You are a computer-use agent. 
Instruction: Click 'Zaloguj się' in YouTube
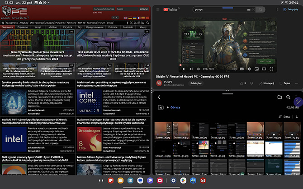pos(290,9)
